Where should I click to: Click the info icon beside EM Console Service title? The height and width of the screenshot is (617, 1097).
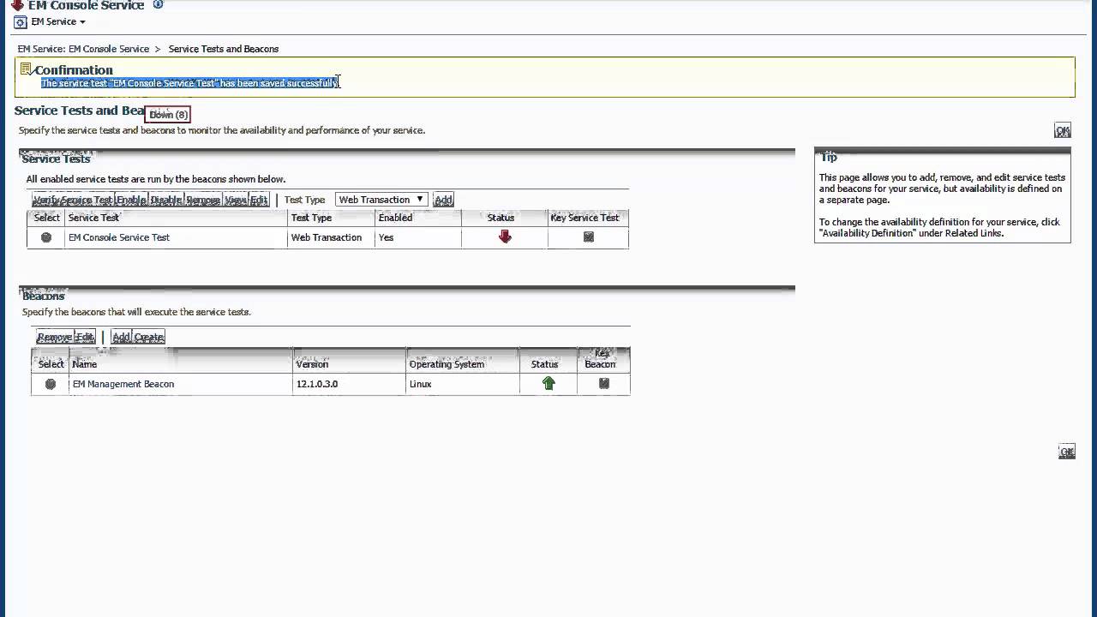point(158,4)
